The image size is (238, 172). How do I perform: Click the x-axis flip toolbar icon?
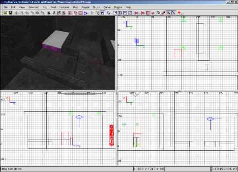pos(17,13)
